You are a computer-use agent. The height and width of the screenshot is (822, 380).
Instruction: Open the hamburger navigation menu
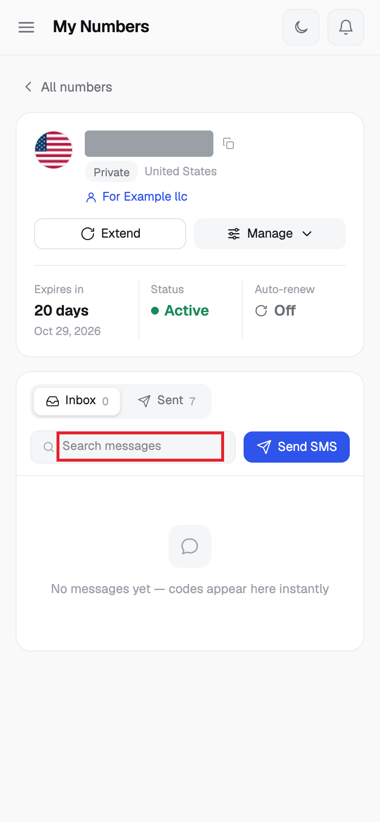[26, 27]
